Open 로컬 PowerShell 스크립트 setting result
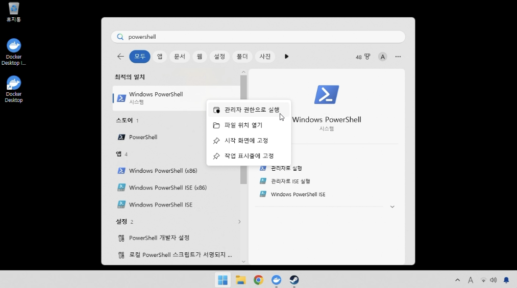This screenshot has height=288, width=517. click(177, 255)
